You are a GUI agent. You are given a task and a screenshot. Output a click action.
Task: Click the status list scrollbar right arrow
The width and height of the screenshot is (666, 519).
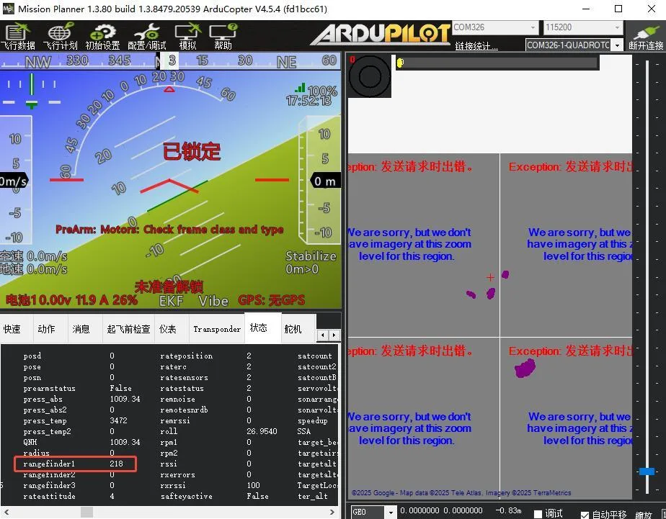332,513
